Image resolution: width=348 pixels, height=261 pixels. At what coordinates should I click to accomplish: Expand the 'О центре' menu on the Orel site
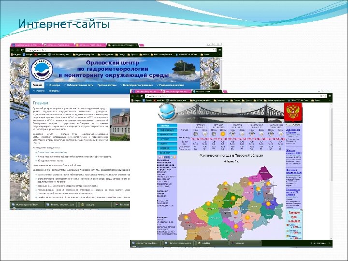(53, 85)
